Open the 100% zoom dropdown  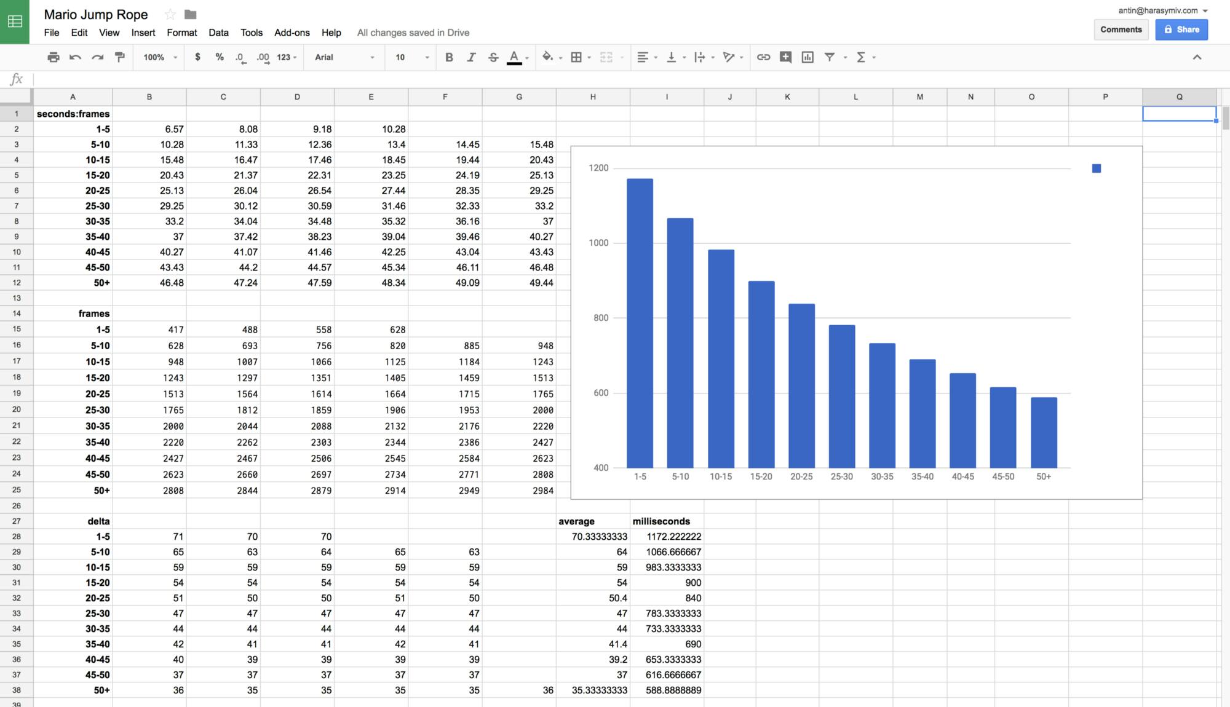[160, 57]
